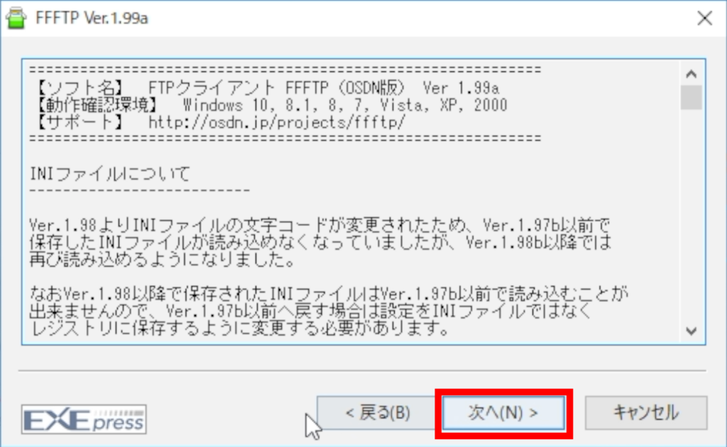Viewport: 727px width, 447px height.
Task: Click the scroll up arrow of readme
Action: coord(692,74)
